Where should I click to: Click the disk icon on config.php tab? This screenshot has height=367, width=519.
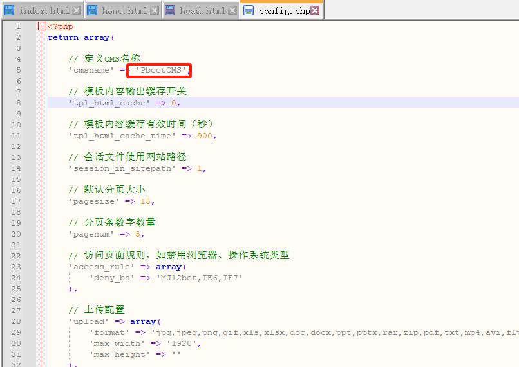pyautogui.click(x=249, y=10)
